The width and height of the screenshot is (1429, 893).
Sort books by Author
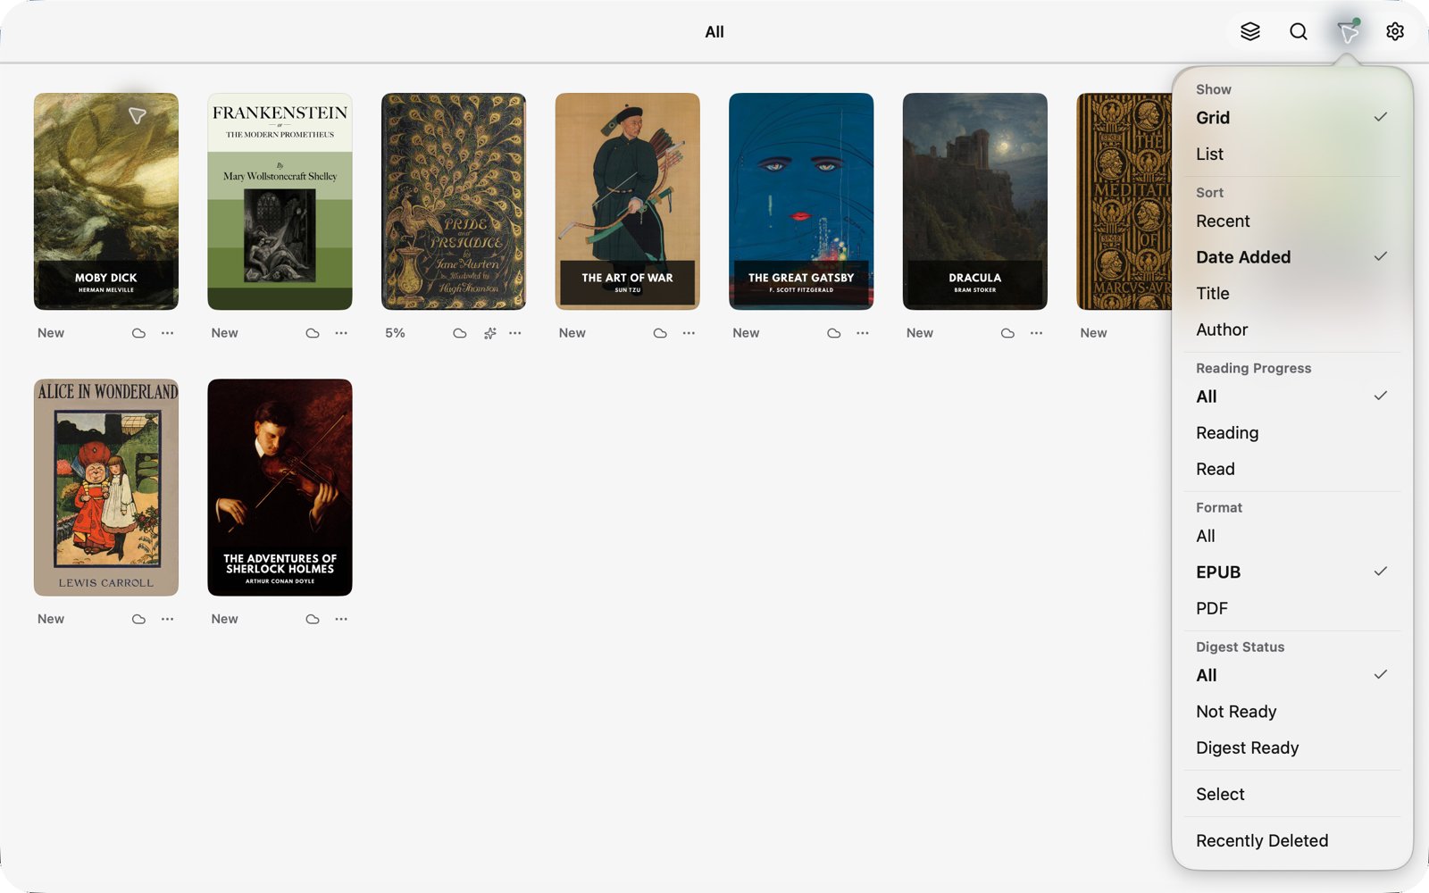pyautogui.click(x=1291, y=330)
